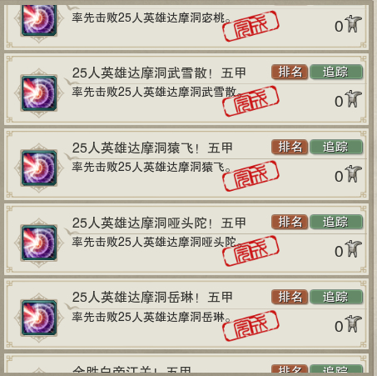Track 武雪散 achievement with 追踪 button

(x=336, y=72)
